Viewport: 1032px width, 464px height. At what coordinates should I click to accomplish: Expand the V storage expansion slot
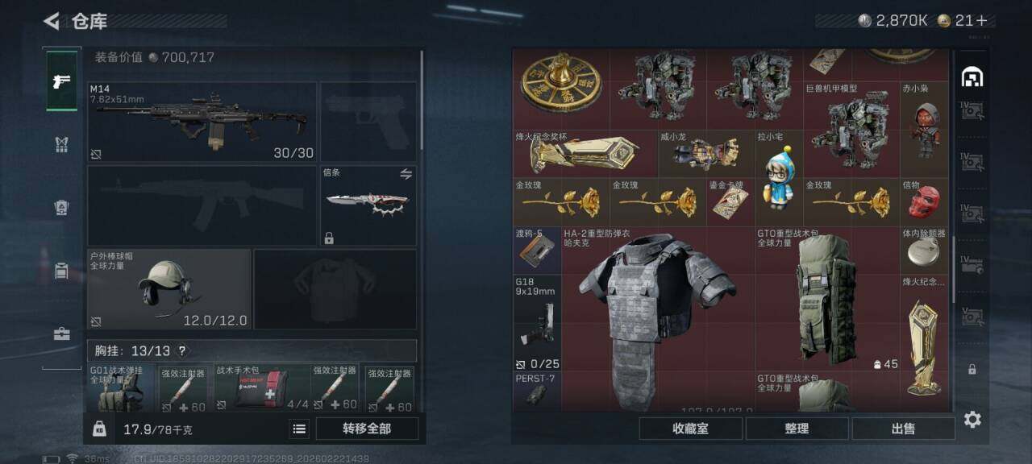(972, 317)
